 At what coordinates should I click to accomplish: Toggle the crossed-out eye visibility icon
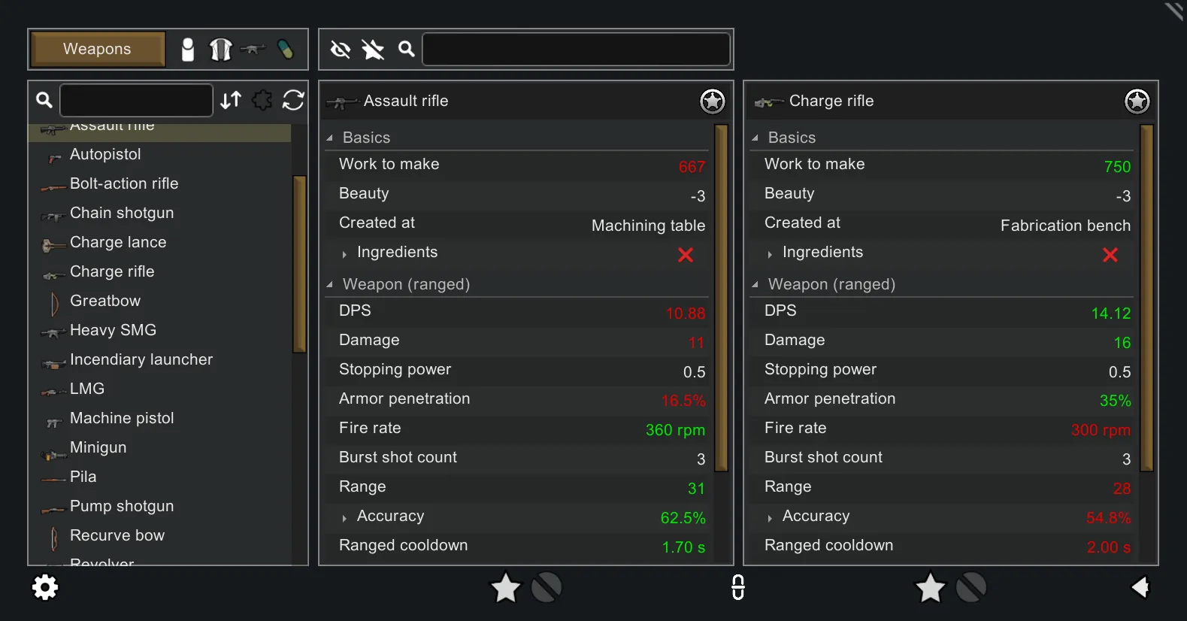pos(341,50)
